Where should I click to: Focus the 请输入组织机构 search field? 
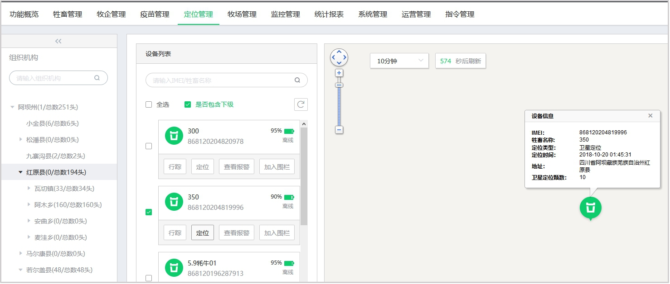[x=58, y=78]
